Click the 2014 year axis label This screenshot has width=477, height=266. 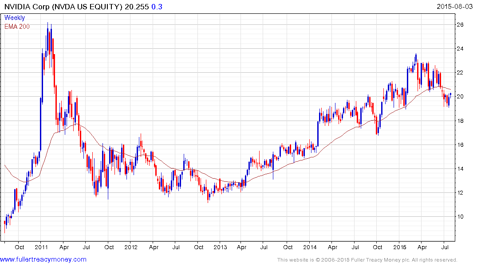310,247
